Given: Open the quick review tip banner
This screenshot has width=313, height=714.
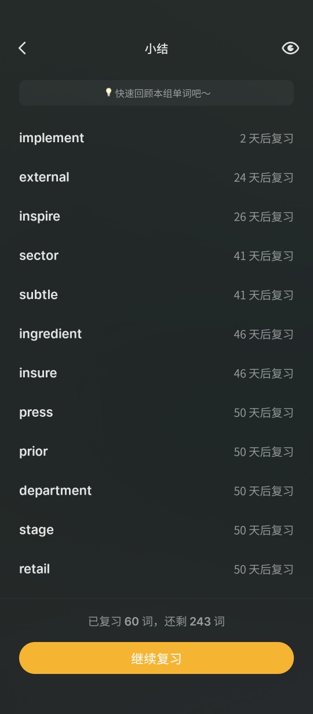Looking at the screenshot, I should click(x=156, y=93).
